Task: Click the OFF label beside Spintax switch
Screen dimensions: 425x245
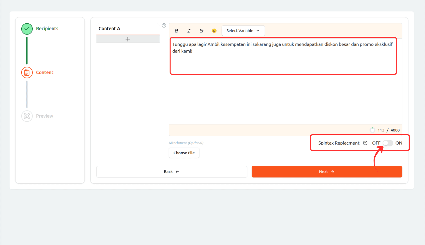Action: point(376,143)
